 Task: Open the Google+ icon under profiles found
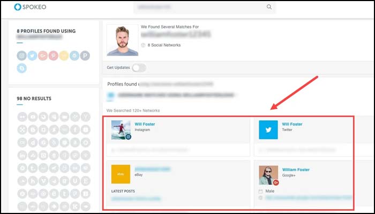click(43, 56)
